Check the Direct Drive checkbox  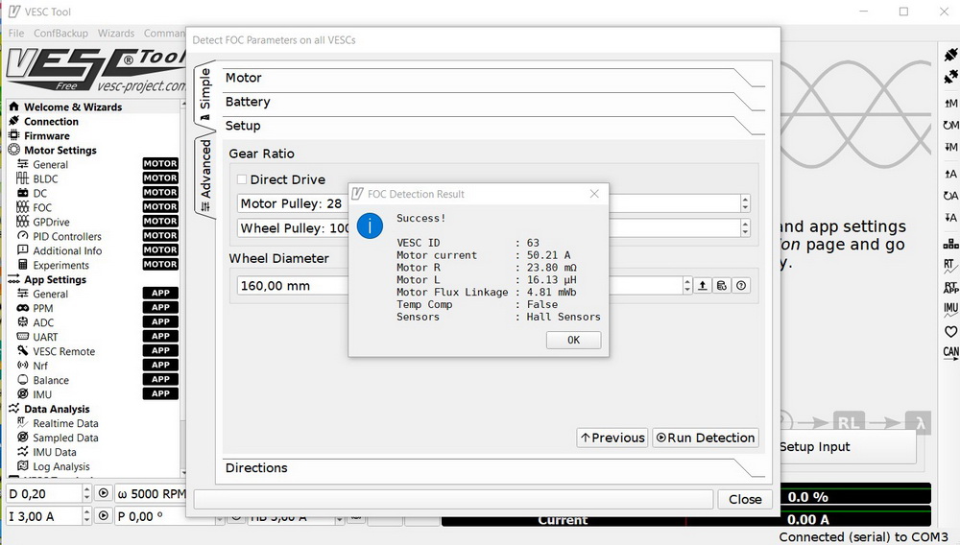242,179
